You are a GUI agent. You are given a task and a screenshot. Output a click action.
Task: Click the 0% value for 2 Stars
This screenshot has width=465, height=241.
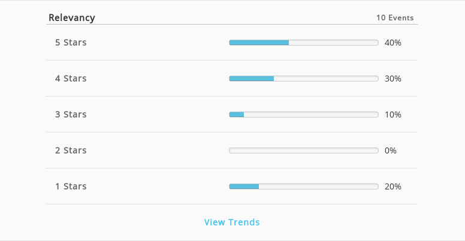coord(391,150)
